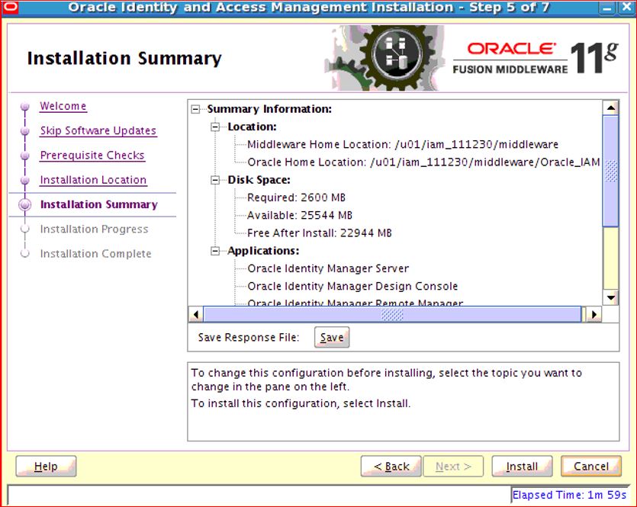Return to the Prerequisite Checks step
The width and height of the screenshot is (637, 507).
[92, 156]
